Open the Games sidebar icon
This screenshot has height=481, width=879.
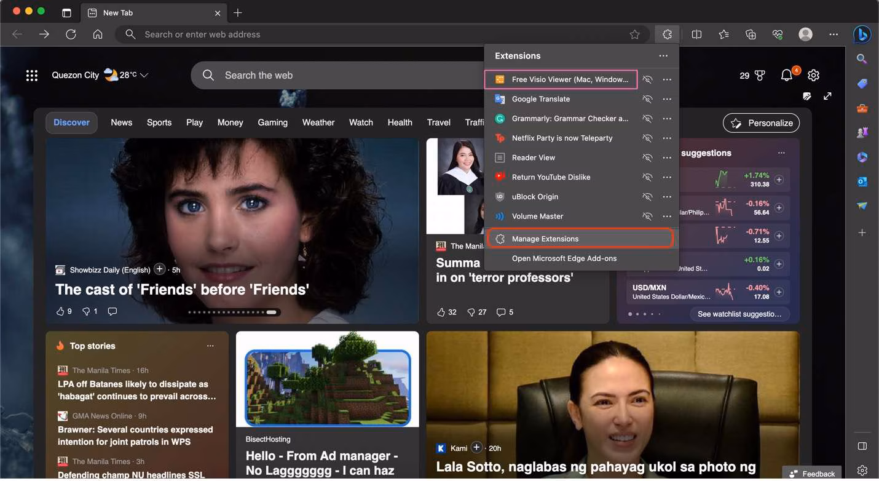pos(862,132)
